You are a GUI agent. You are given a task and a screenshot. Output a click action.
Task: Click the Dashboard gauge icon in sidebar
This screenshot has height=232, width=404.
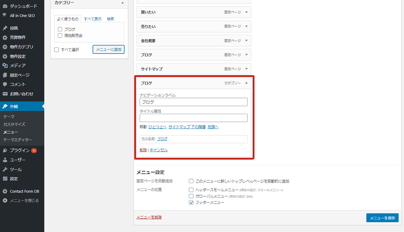[5, 6]
